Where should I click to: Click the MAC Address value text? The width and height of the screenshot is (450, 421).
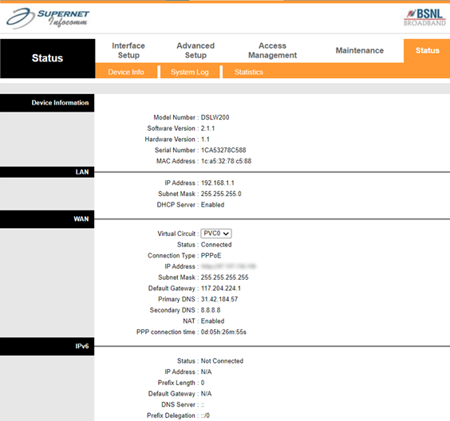(226, 161)
